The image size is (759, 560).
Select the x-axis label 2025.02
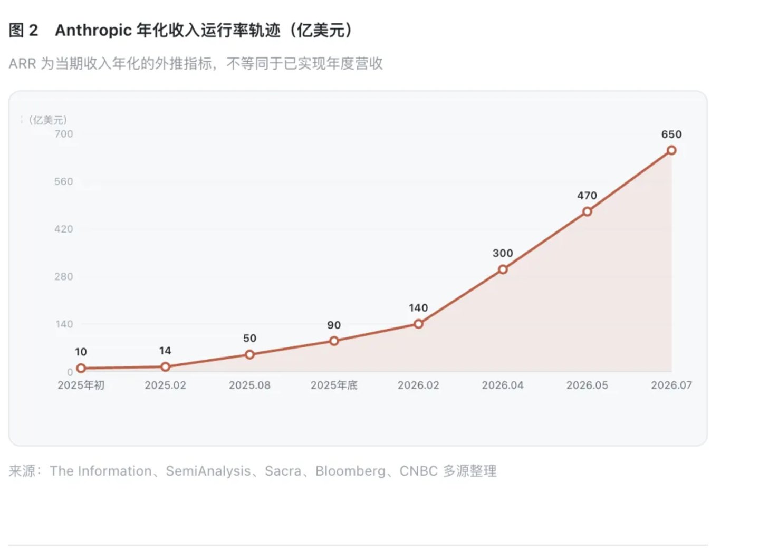165,385
